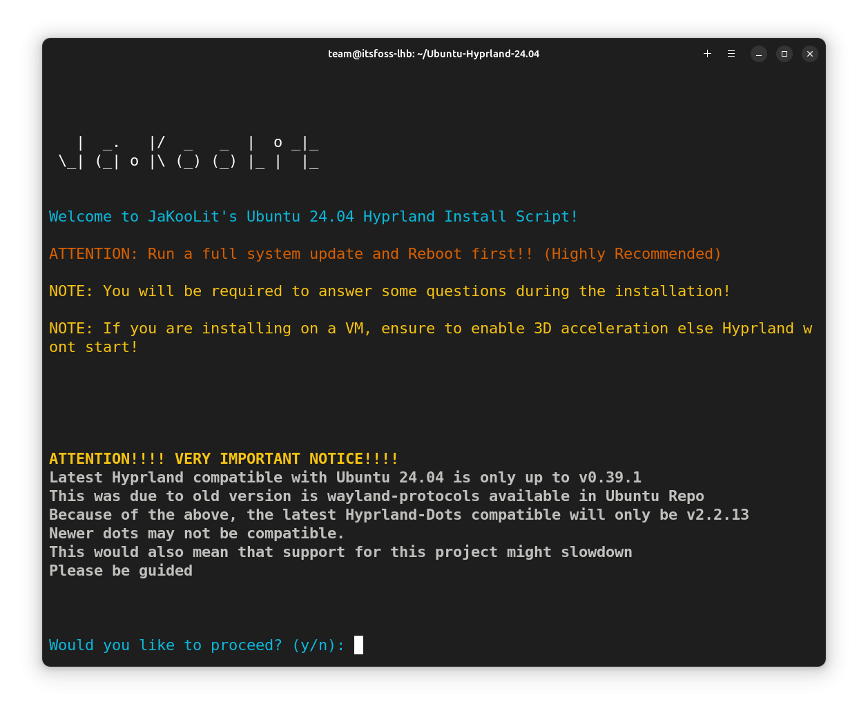This screenshot has height=713, width=868.
Task: Click the 'Please be guided' line
Action: [x=121, y=571]
